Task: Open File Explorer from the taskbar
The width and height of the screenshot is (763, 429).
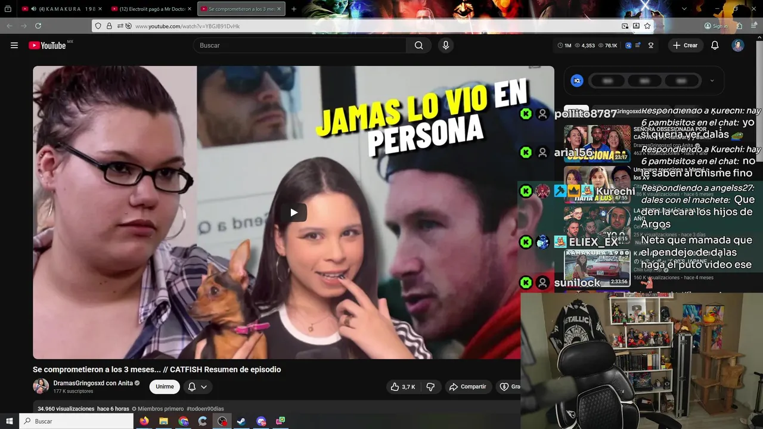Action: (163, 421)
